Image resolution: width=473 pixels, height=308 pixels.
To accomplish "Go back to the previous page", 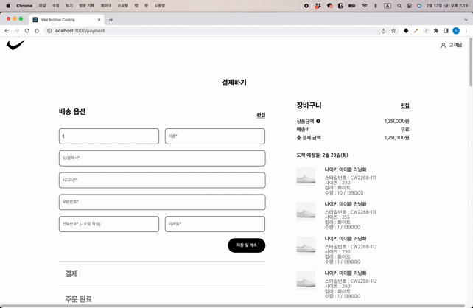I will pos(7,31).
